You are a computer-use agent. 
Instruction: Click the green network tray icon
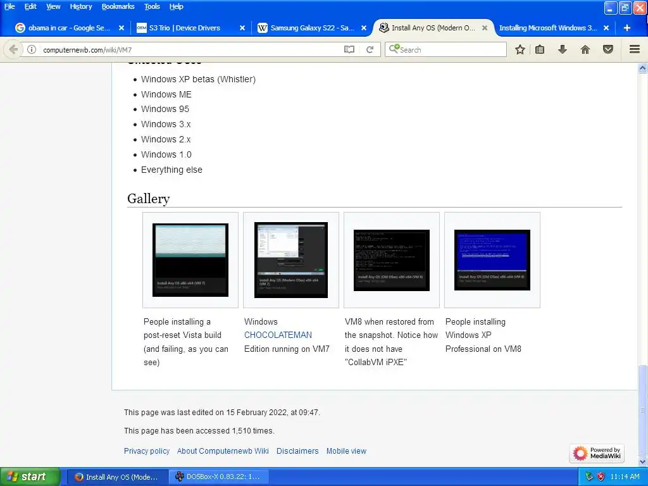click(x=589, y=477)
